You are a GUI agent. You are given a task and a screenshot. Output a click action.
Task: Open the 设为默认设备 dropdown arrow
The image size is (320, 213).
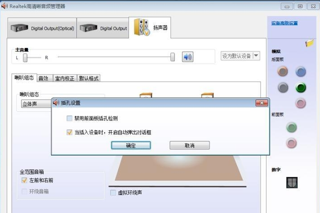(256, 55)
